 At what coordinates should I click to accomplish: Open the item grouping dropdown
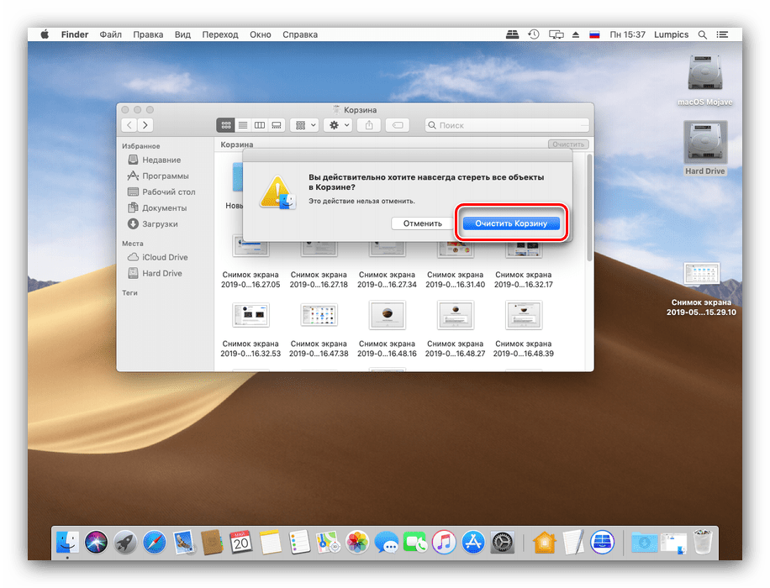[303, 125]
